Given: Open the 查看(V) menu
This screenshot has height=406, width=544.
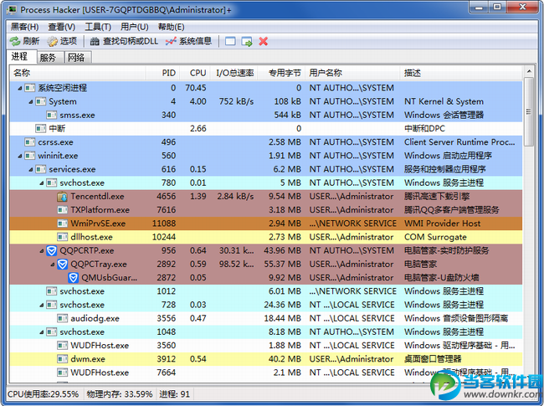Looking at the screenshot, I should click(x=61, y=27).
